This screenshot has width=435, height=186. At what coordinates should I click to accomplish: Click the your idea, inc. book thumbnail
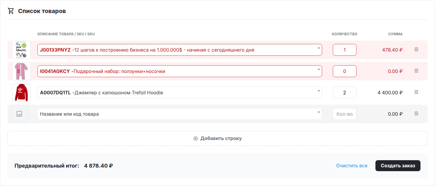tap(21, 50)
